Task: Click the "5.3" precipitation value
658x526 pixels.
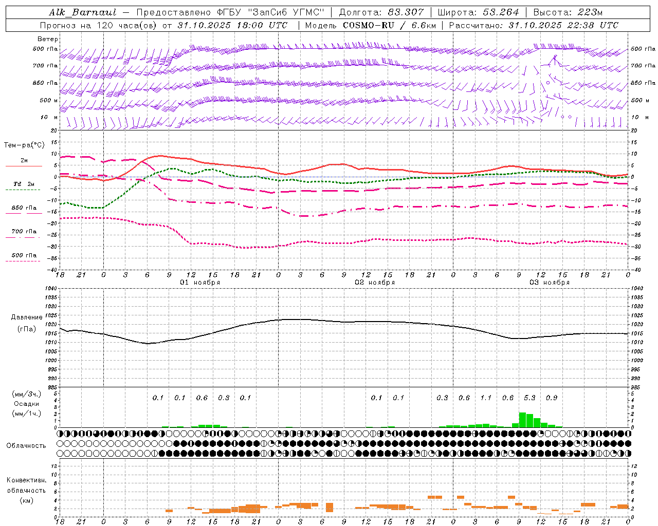Action: [529, 398]
